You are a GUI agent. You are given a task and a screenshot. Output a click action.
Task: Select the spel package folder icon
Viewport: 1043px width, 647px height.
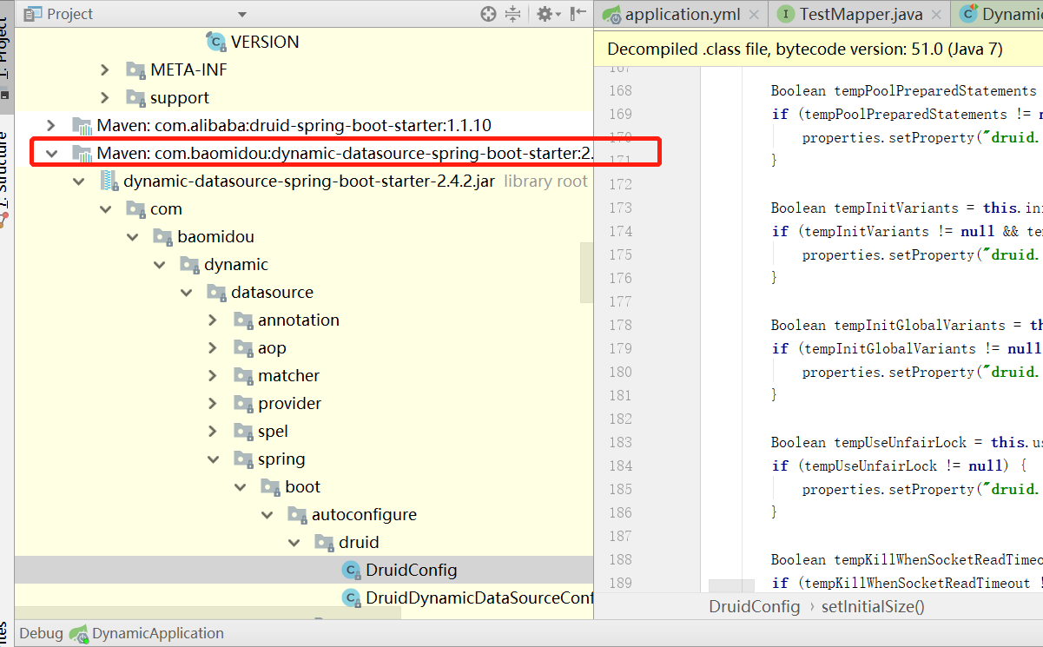243,431
